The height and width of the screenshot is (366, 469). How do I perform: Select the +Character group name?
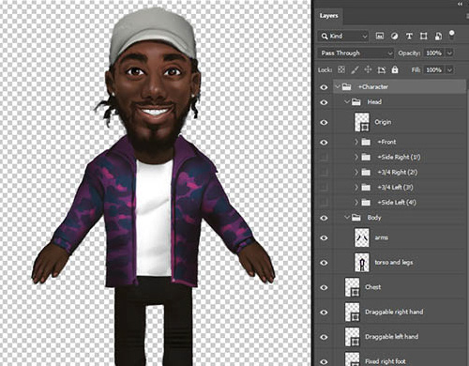[x=373, y=86]
